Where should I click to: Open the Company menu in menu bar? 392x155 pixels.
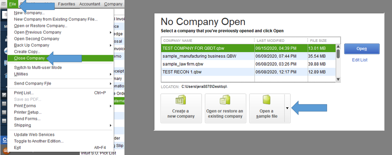pyautogui.click(x=113, y=4)
